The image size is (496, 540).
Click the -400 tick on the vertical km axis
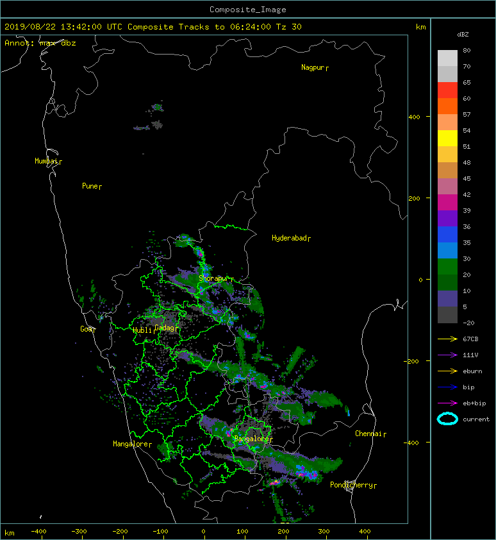pos(412,443)
